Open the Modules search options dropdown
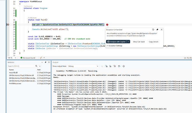The image size is (192, 113). tap(40, 66)
